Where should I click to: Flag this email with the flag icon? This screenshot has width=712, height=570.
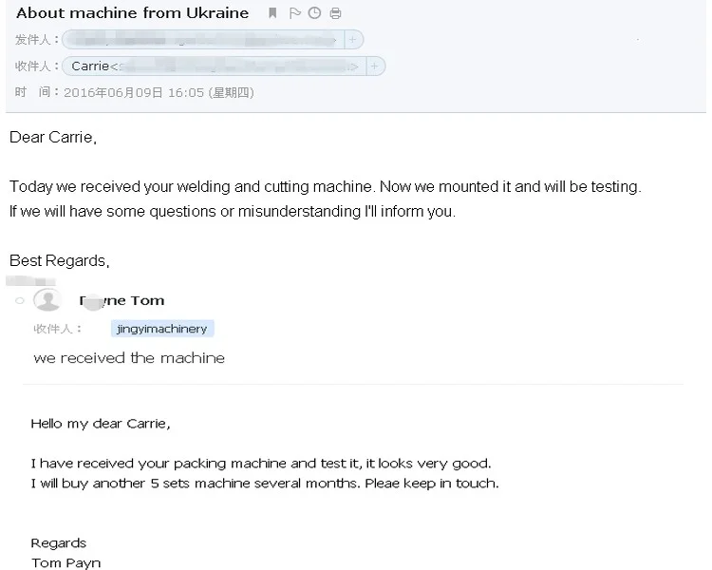[x=295, y=13]
